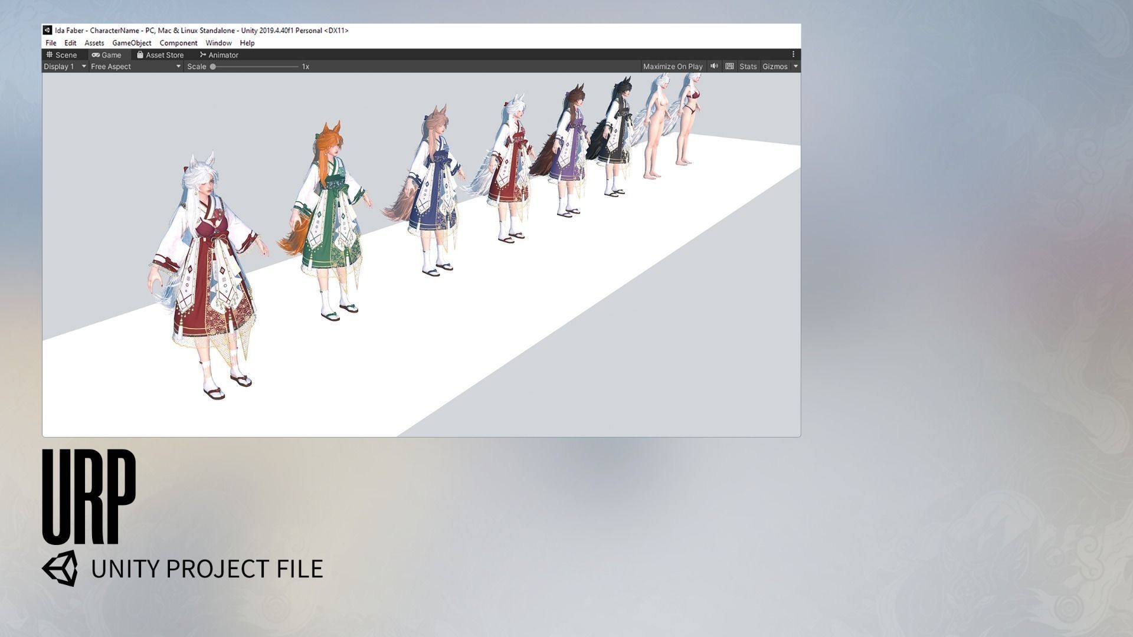Open the Game view three-dot options menu

coord(793,54)
